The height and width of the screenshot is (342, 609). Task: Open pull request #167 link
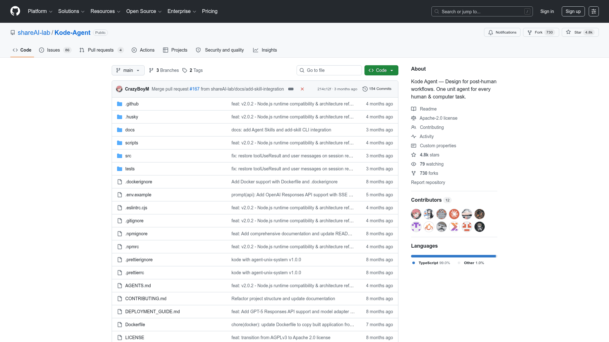pos(194,89)
